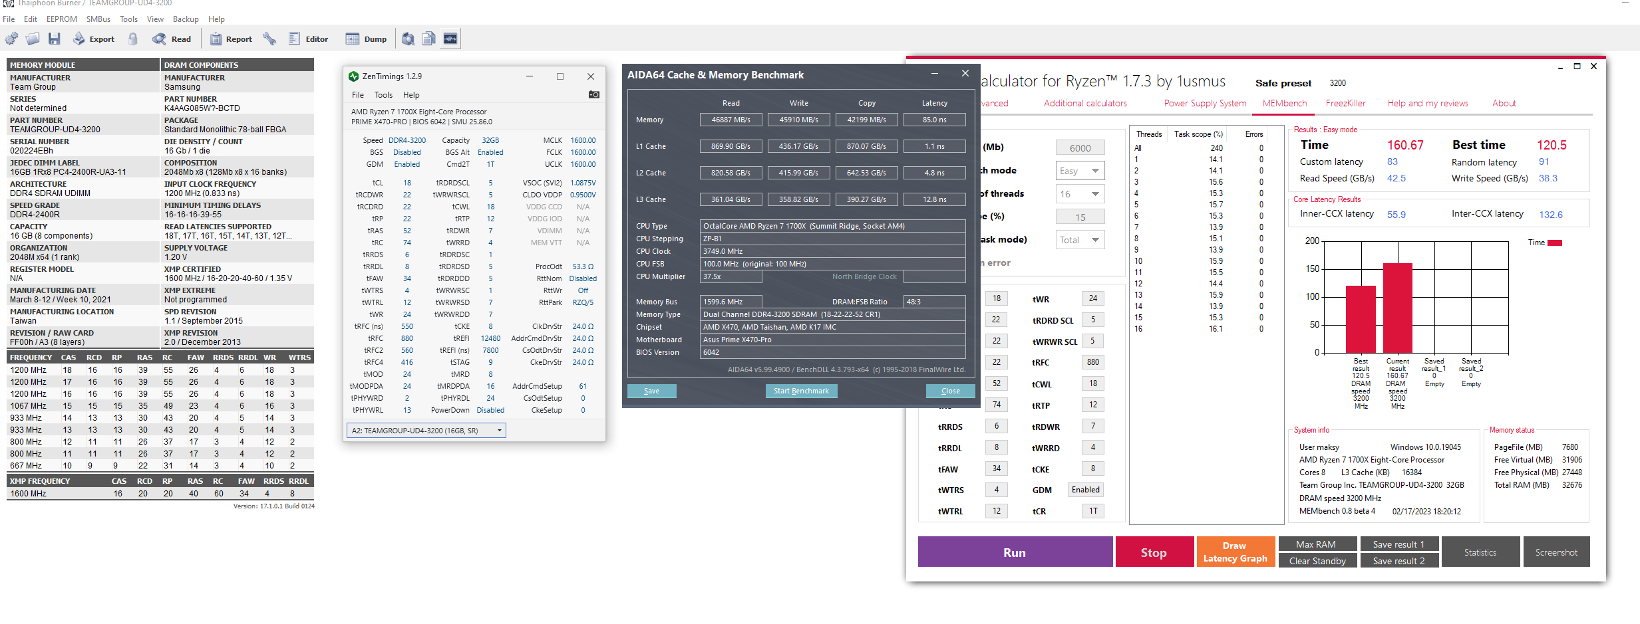Open the About tab in DRAM Calculator
Screen dimensions: 1640x624
click(x=1504, y=104)
